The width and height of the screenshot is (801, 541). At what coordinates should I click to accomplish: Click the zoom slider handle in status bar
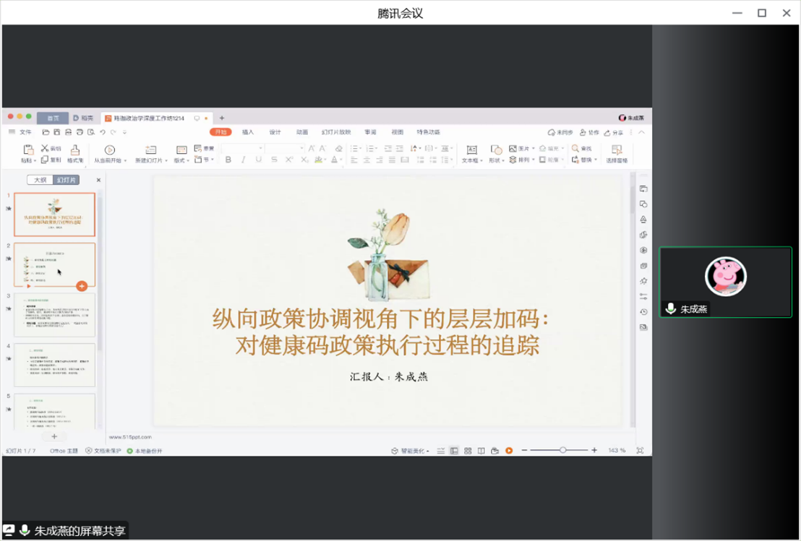point(562,450)
